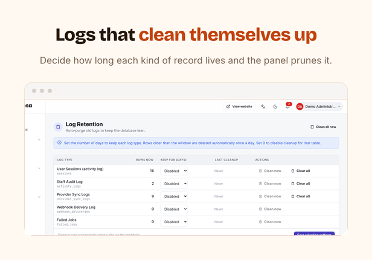Screen dimensions: 372x260
Task: Open Keep For dropdown for User Sessions
Action: (174, 171)
